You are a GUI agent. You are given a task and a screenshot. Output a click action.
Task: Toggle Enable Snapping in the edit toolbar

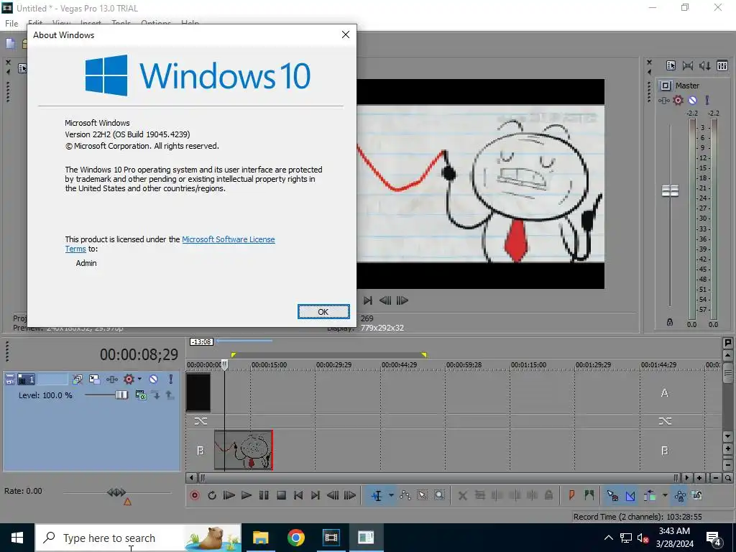click(x=612, y=495)
